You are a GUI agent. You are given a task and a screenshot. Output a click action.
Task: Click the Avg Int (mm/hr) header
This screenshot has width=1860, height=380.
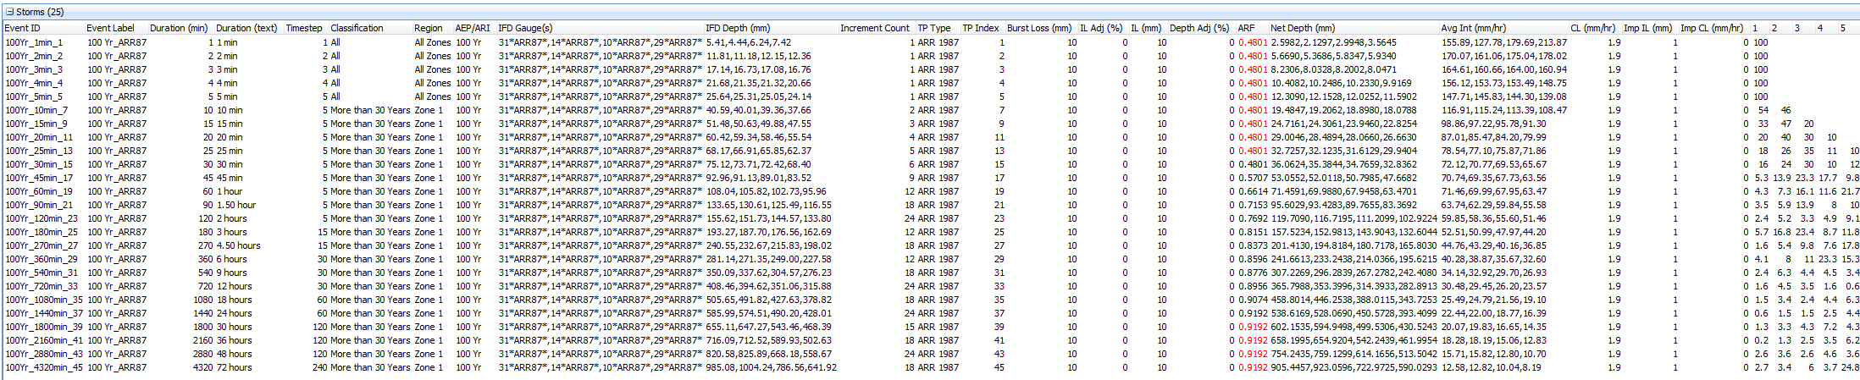coord(1473,28)
